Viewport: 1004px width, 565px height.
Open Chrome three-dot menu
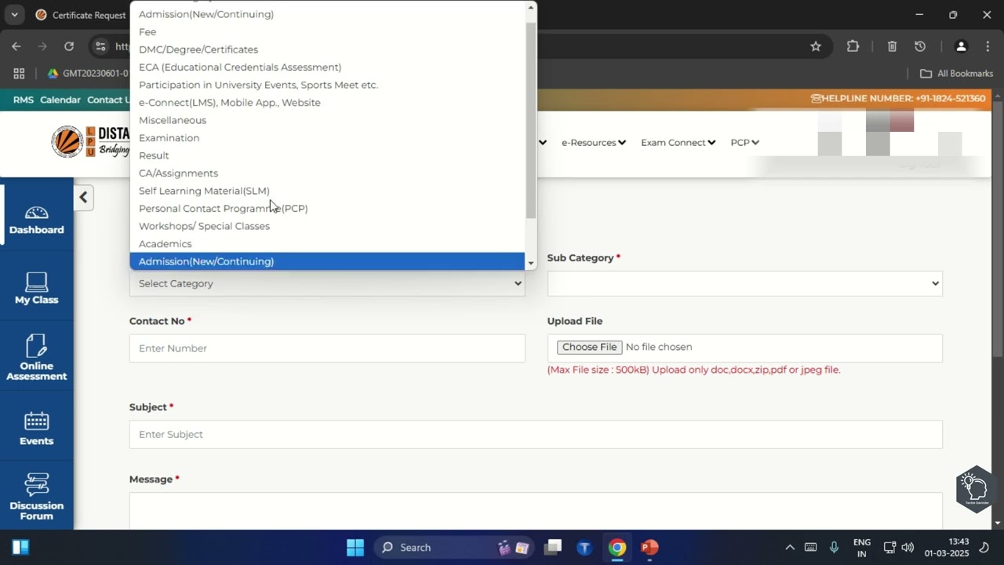click(987, 46)
